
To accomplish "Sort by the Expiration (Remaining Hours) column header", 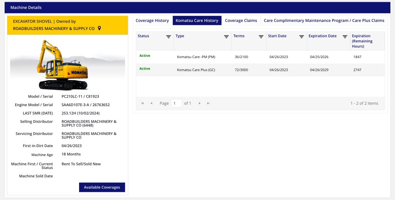I will pos(362,41).
